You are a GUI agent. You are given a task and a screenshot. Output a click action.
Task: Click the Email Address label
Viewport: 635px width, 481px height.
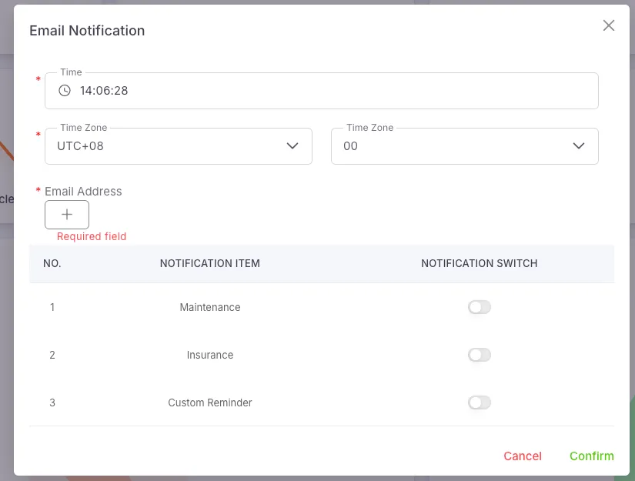[x=83, y=192]
